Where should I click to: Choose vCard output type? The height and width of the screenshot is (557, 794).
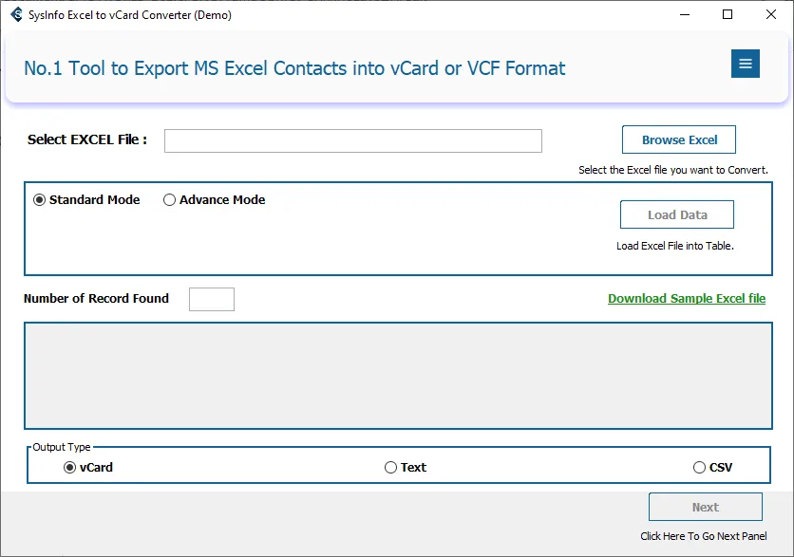(x=70, y=468)
